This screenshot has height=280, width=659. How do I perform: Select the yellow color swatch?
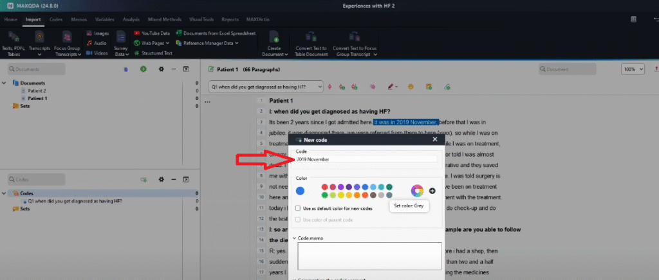click(x=340, y=195)
